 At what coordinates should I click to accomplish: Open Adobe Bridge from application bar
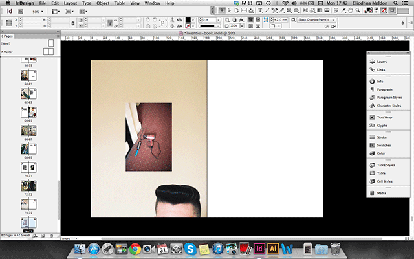point(21,12)
